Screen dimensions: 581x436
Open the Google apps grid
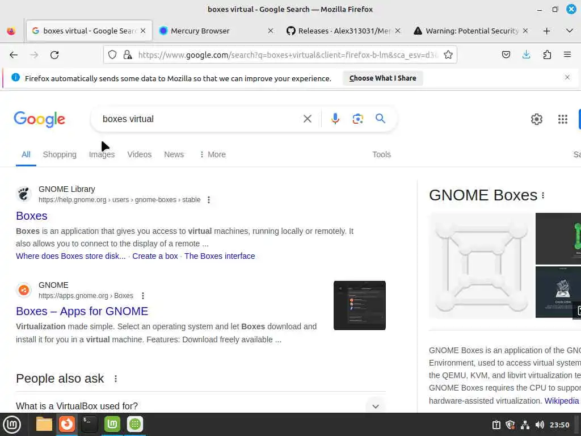(x=562, y=119)
